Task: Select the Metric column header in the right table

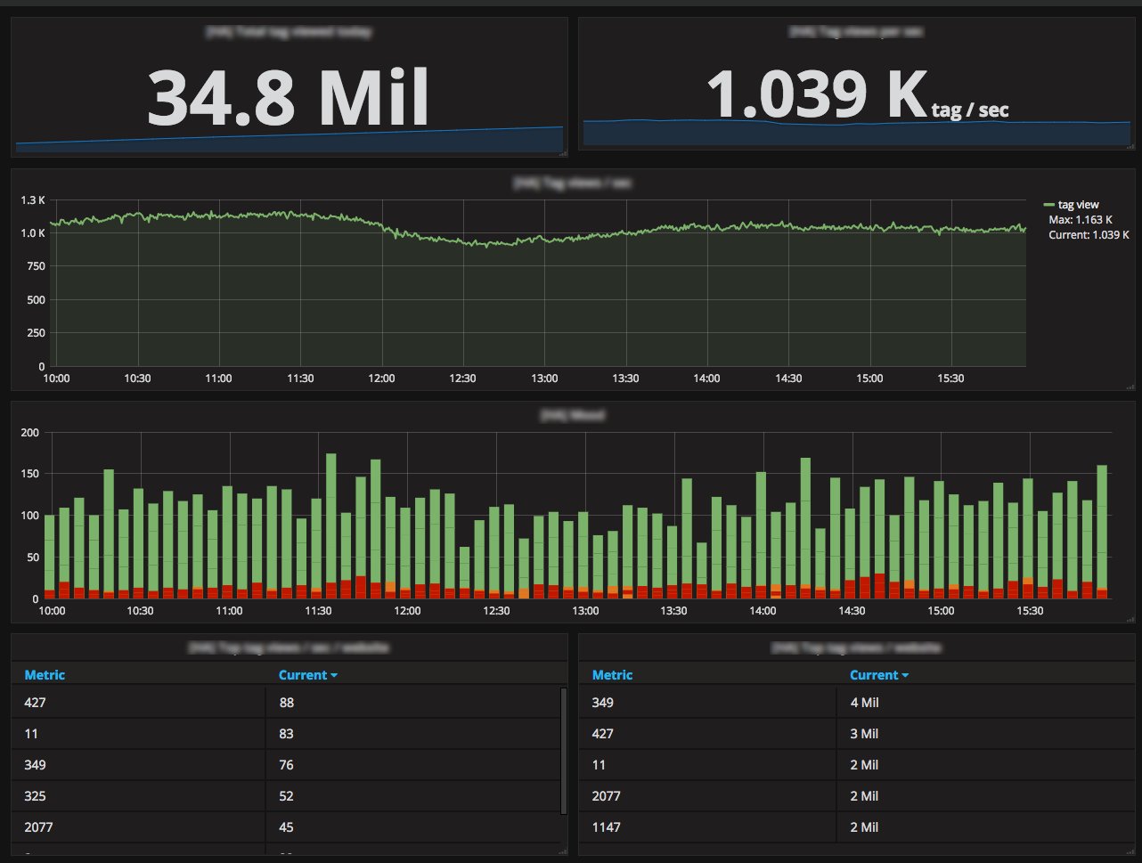Action: pos(612,675)
